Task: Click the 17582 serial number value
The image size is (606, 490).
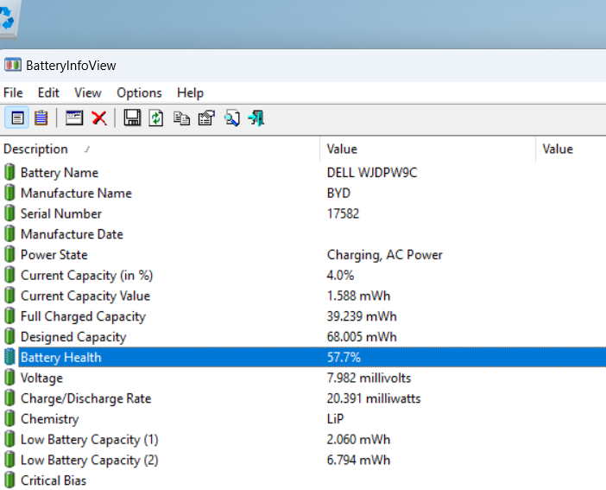Action: coord(343,213)
